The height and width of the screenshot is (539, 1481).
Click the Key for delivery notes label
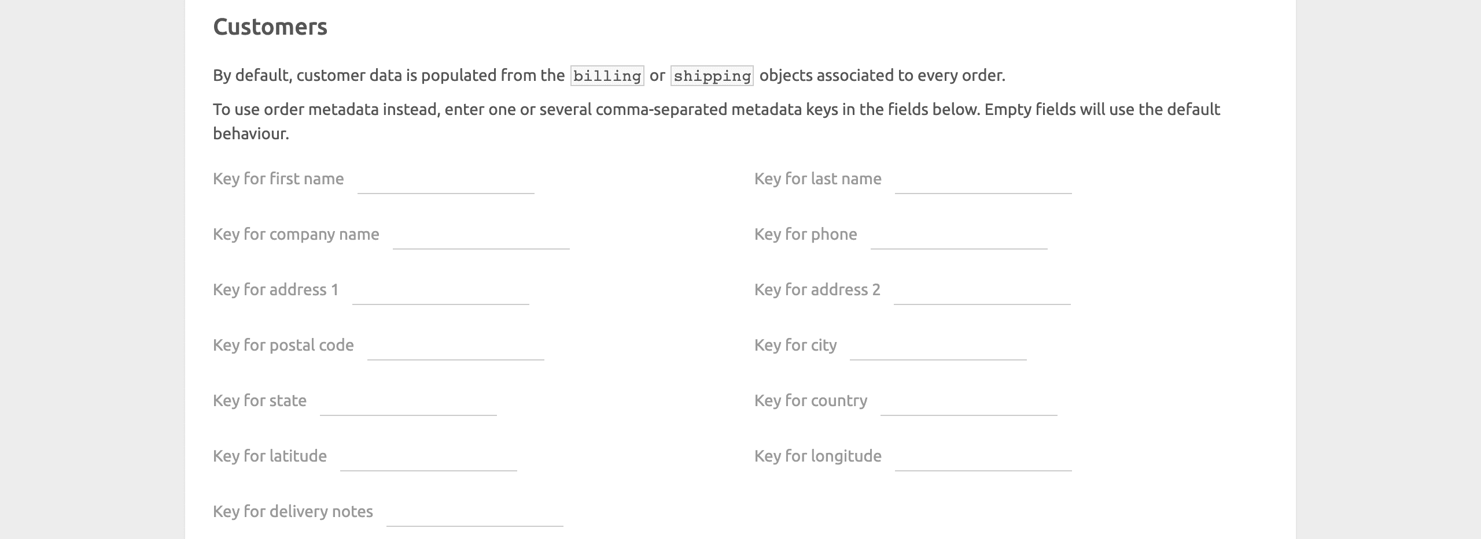point(293,511)
